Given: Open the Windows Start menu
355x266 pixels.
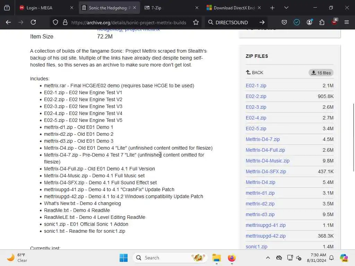Looking at the screenshot, I should pos(124,258).
